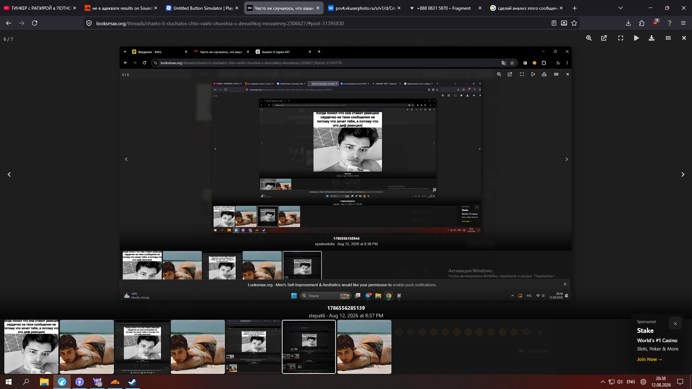Open Steam from the taskbar
This screenshot has width=692, height=389.
(132, 382)
